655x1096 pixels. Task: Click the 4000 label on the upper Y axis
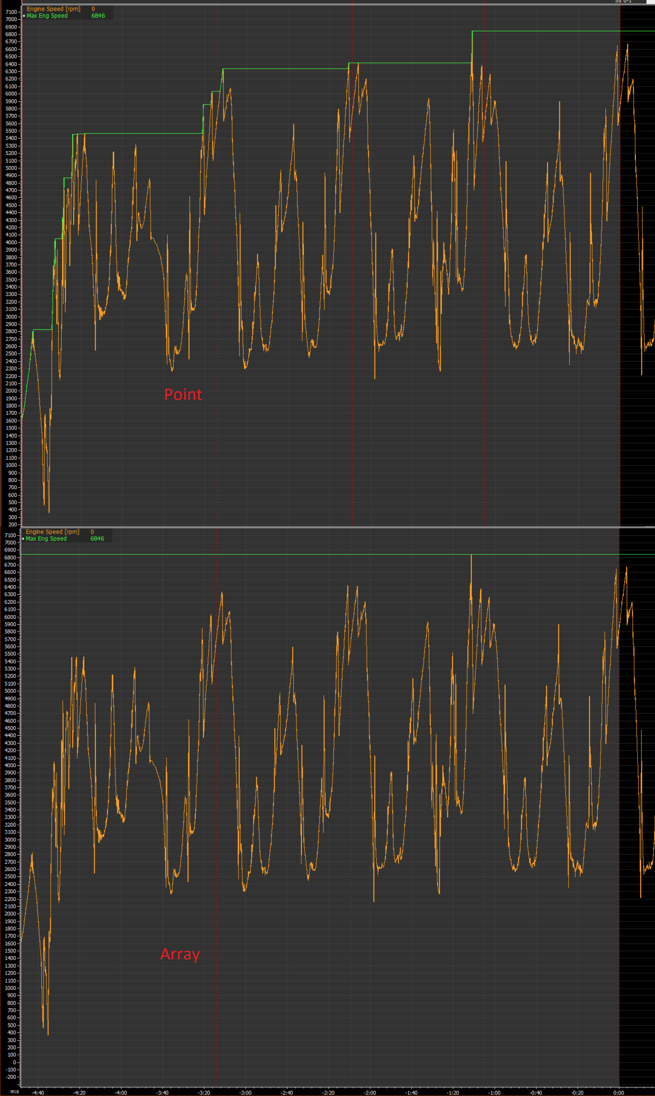(11, 242)
